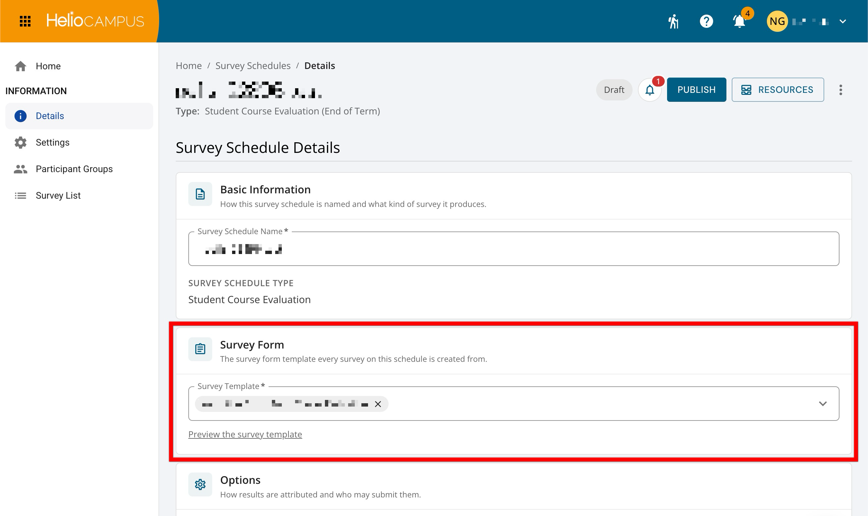Viewport: 868px width, 516px height.
Task: Click the schedule alerts bell with red badge
Action: [x=650, y=90]
